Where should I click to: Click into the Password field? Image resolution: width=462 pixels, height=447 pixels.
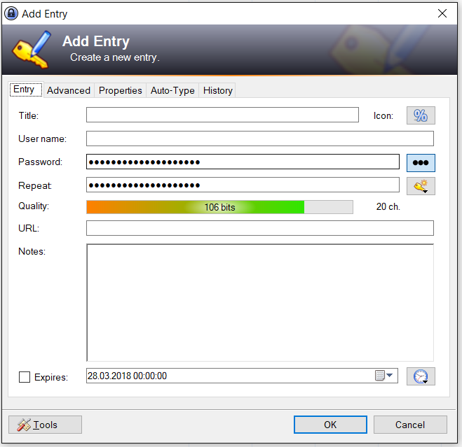click(243, 162)
